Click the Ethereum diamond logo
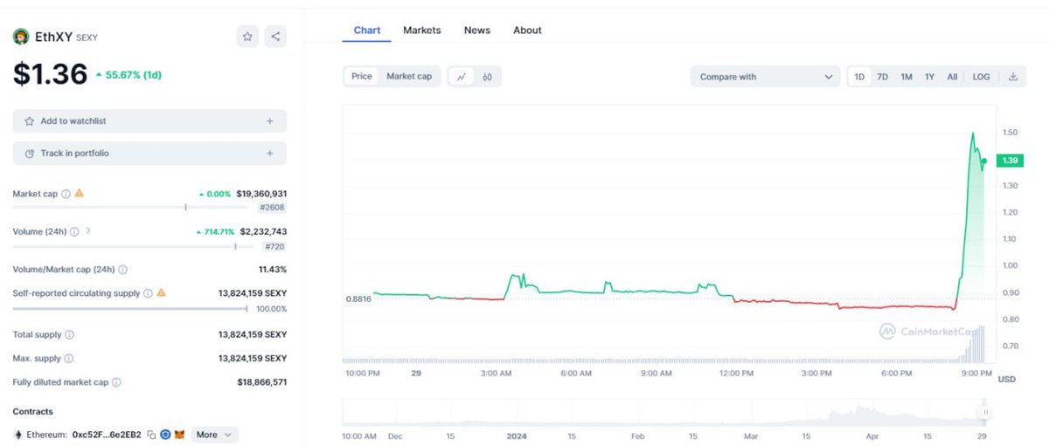The height and width of the screenshot is (446, 1049). pyautogui.click(x=17, y=435)
